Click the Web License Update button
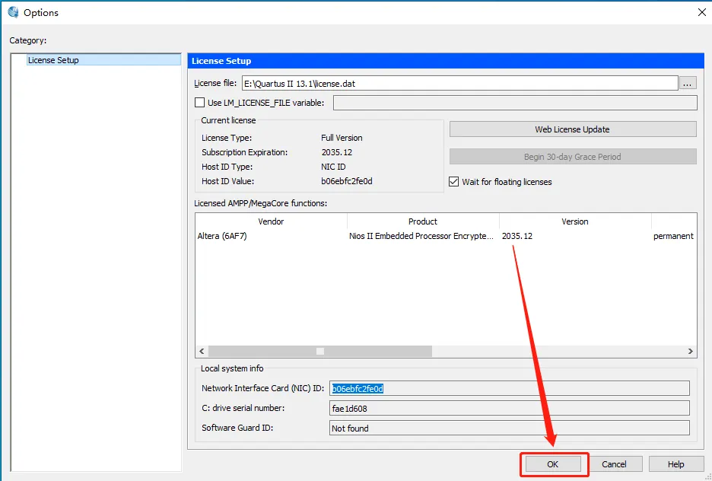Screen dimensions: 712x481 (x=572, y=129)
